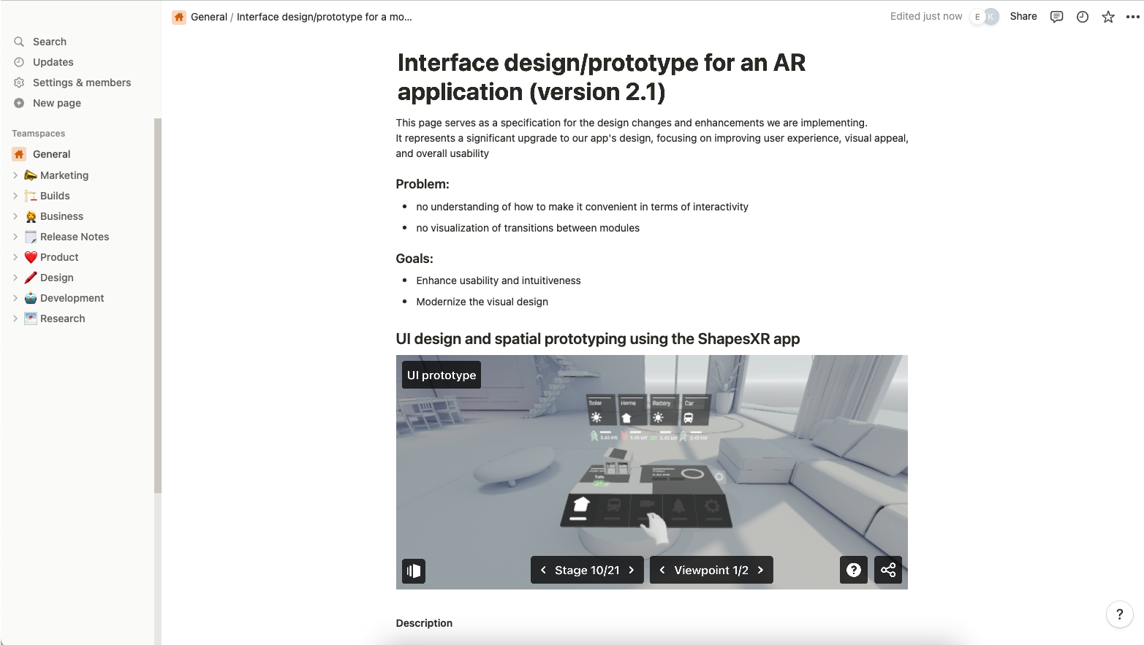
Task: Go to previous stage in prototype
Action: 543,570
